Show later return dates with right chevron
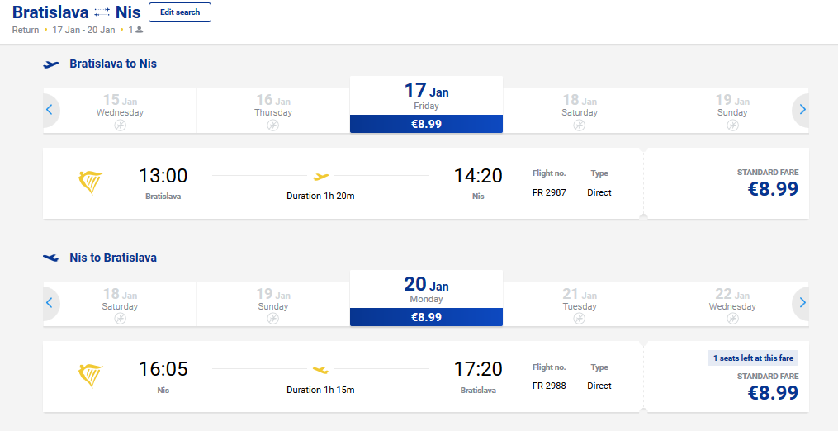The image size is (838, 431). 802,303
